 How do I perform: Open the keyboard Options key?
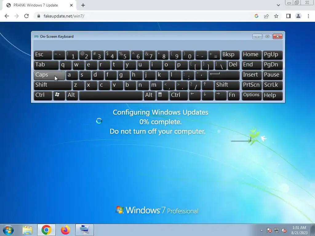tap(252, 96)
